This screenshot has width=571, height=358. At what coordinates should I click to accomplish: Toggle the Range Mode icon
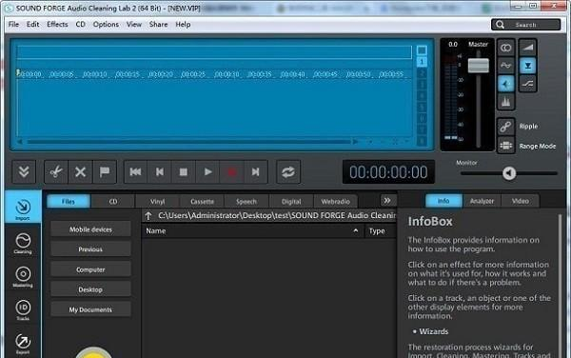pos(506,146)
